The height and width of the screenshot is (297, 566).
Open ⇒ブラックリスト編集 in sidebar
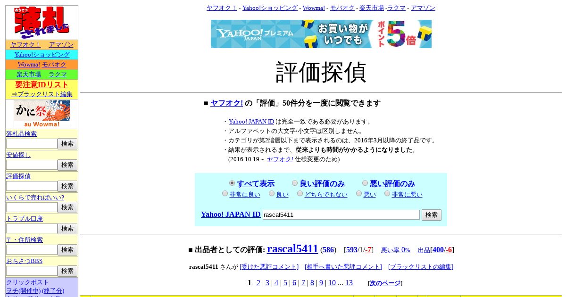pyautogui.click(x=42, y=94)
